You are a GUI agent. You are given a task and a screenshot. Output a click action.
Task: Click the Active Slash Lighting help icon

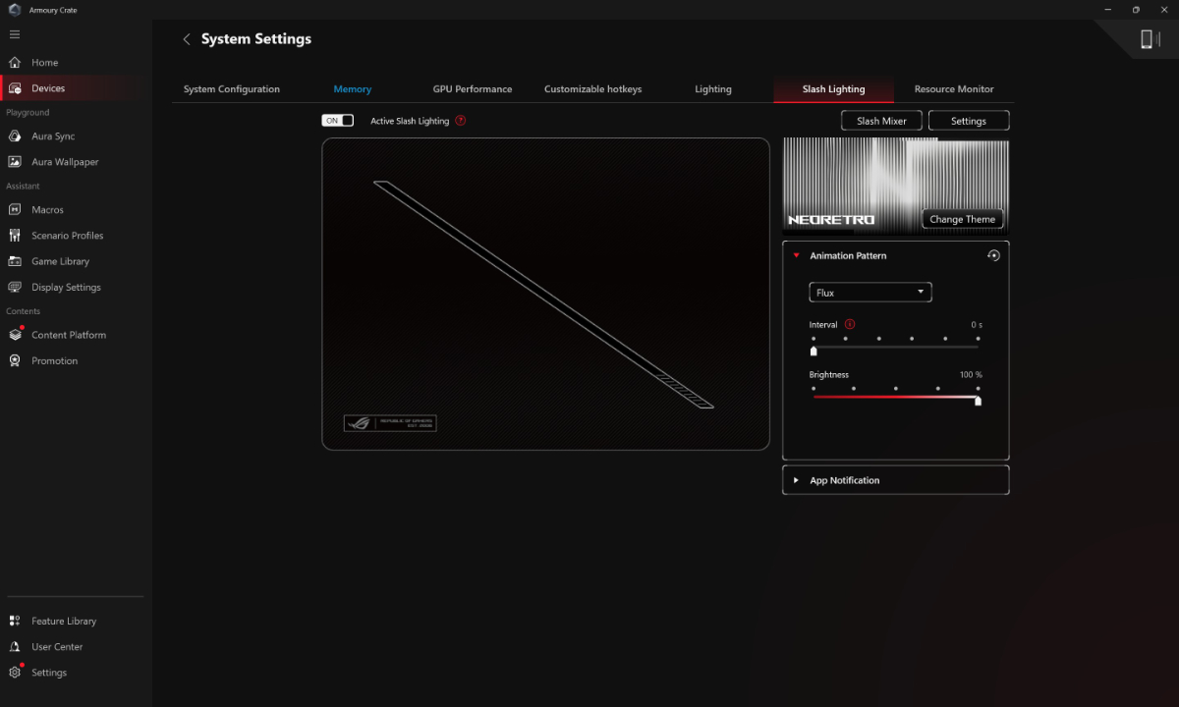coord(461,121)
